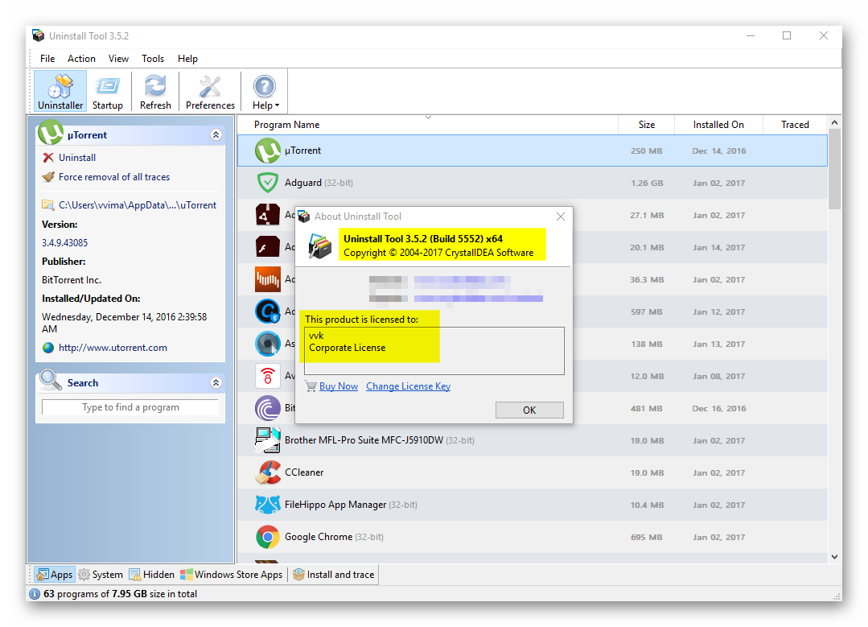
Task: Select the Google Chrome icon
Action: coord(268,537)
